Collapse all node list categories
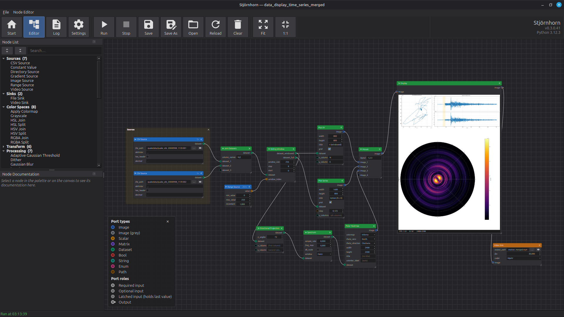The image size is (564, 317). coord(20,50)
